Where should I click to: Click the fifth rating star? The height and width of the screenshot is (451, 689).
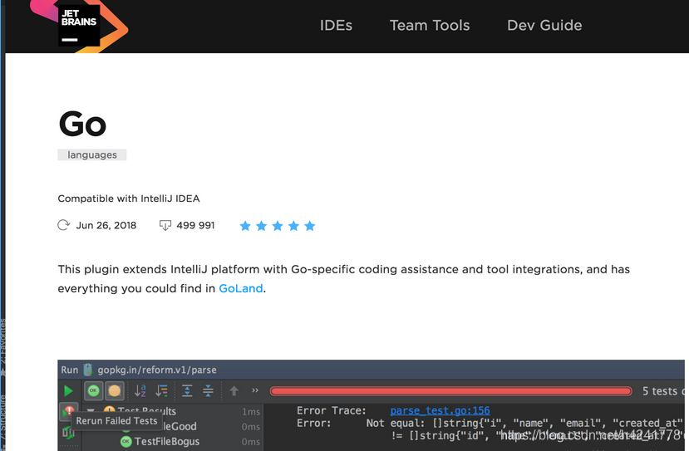pyautogui.click(x=310, y=226)
